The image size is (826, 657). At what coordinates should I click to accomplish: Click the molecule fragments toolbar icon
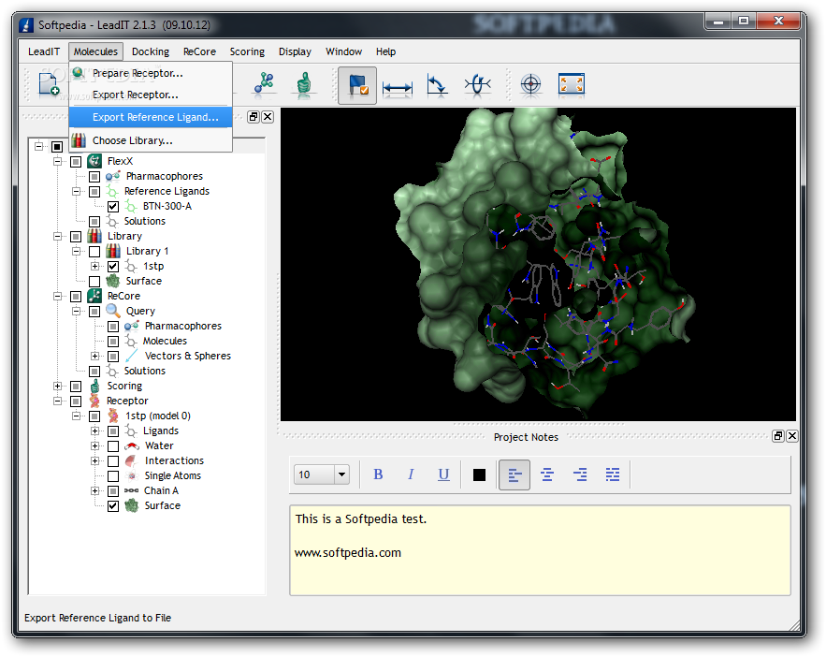[x=264, y=84]
